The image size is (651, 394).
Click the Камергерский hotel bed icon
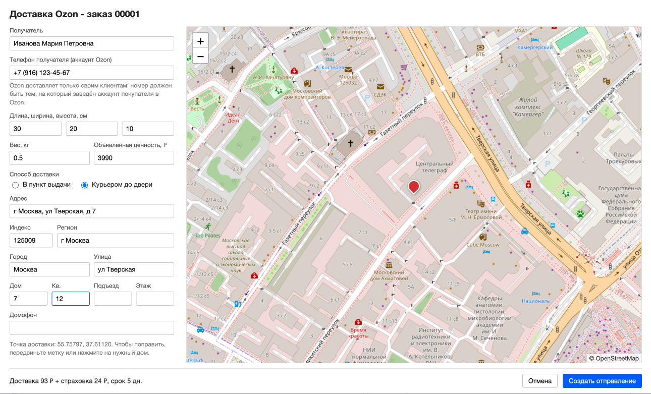click(x=535, y=39)
